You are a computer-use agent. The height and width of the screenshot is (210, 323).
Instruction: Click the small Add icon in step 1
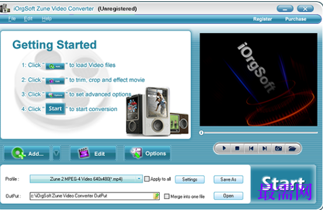click(x=55, y=66)
